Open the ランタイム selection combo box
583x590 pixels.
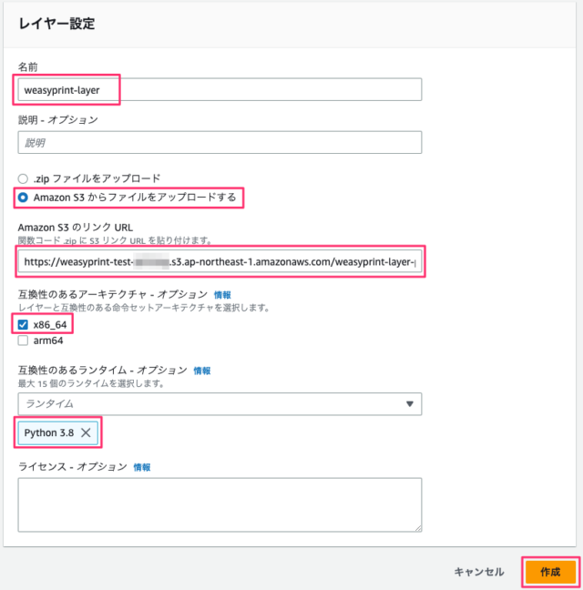(220, 404)
